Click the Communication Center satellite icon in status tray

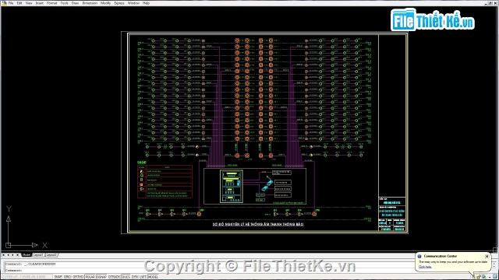473,277
